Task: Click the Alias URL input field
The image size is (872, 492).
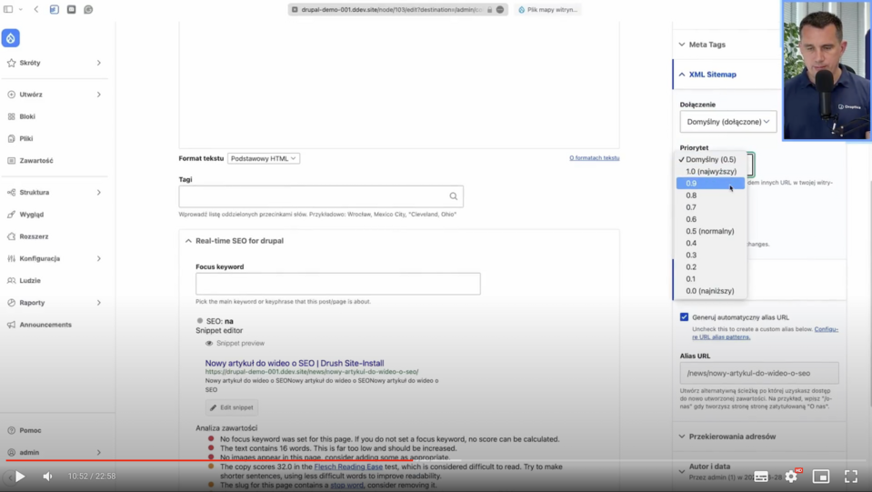Action: pos(759,373)
